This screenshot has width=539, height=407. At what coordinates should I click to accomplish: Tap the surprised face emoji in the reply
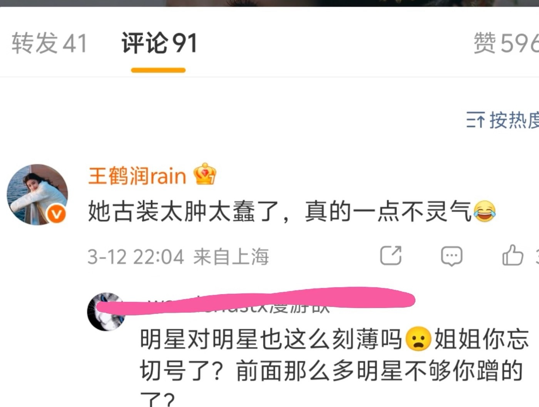[x=418, y=339]
